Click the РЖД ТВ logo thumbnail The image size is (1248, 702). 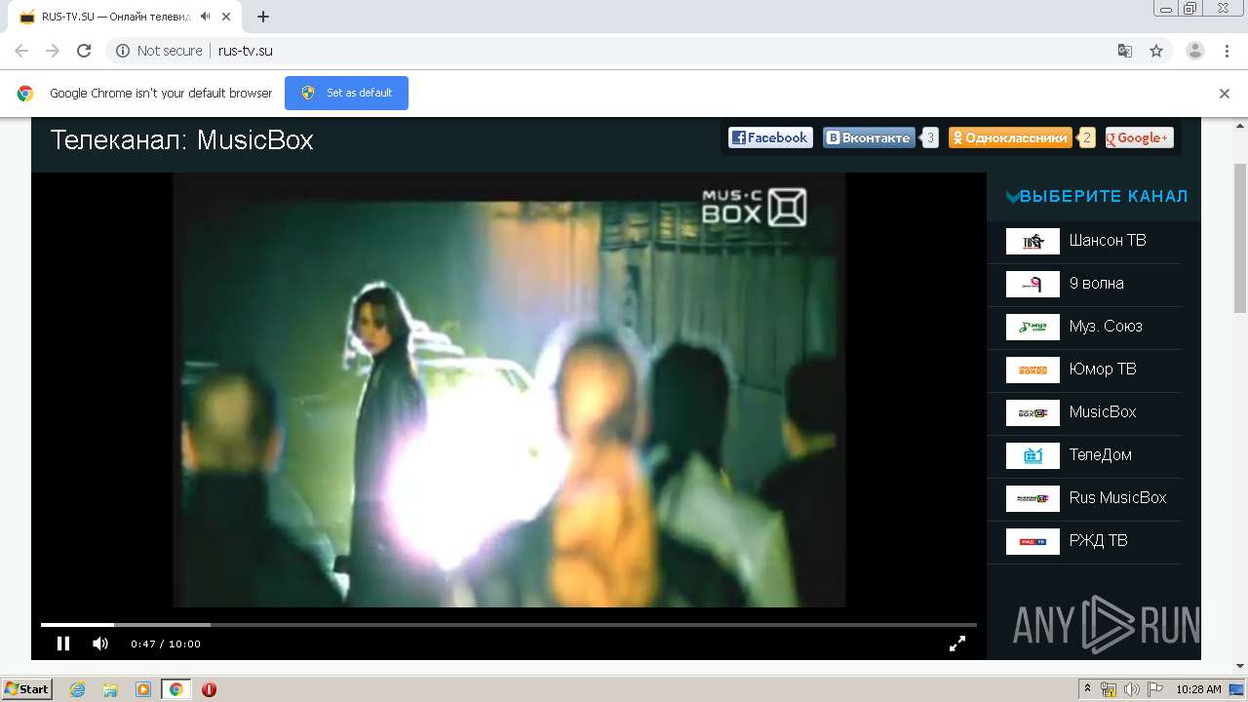point(1033,541)
